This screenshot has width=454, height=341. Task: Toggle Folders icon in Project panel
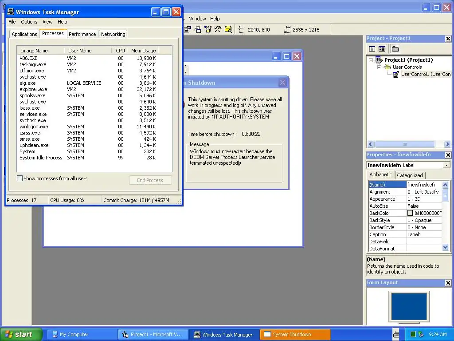tap(395, 49)
